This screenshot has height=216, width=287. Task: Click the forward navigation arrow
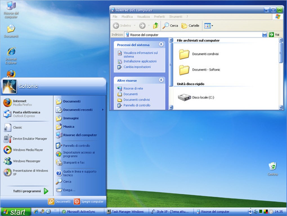coord(142,26)
